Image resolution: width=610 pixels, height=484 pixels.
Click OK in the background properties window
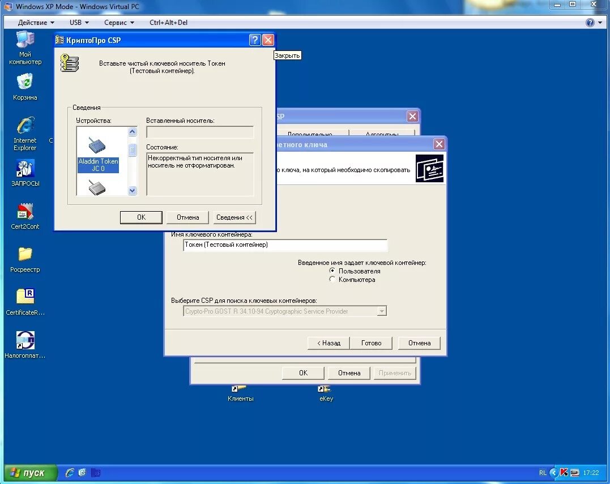[x=304, y=373]
